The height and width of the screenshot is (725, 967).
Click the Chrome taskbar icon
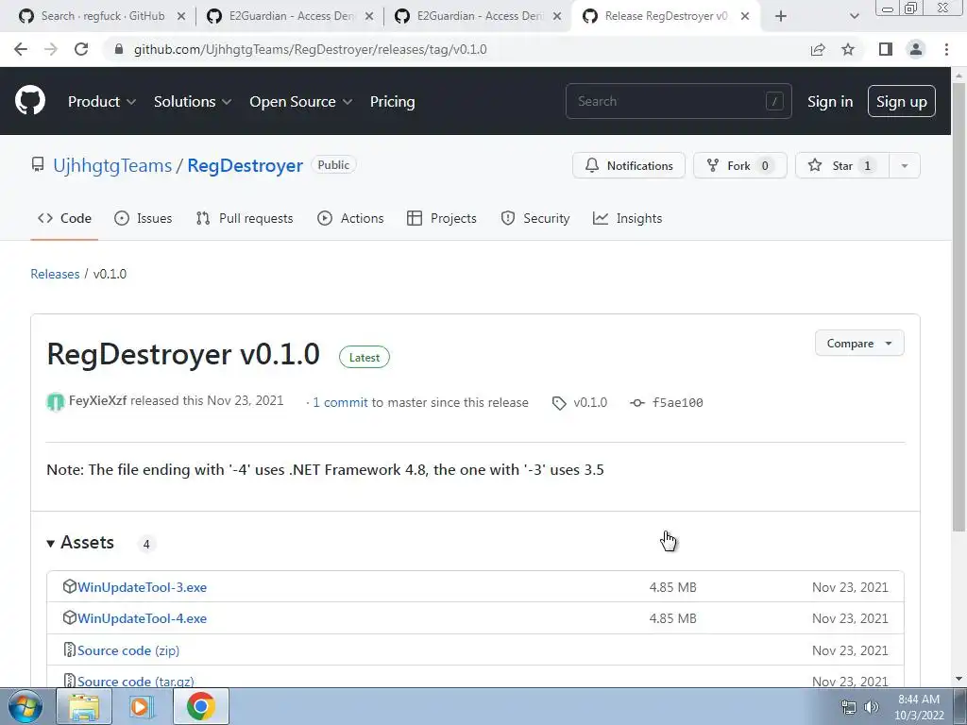click(x=200, y=707)
